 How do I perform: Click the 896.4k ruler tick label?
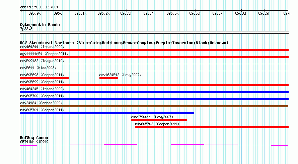pyautogui.click(x=149, y=13)
